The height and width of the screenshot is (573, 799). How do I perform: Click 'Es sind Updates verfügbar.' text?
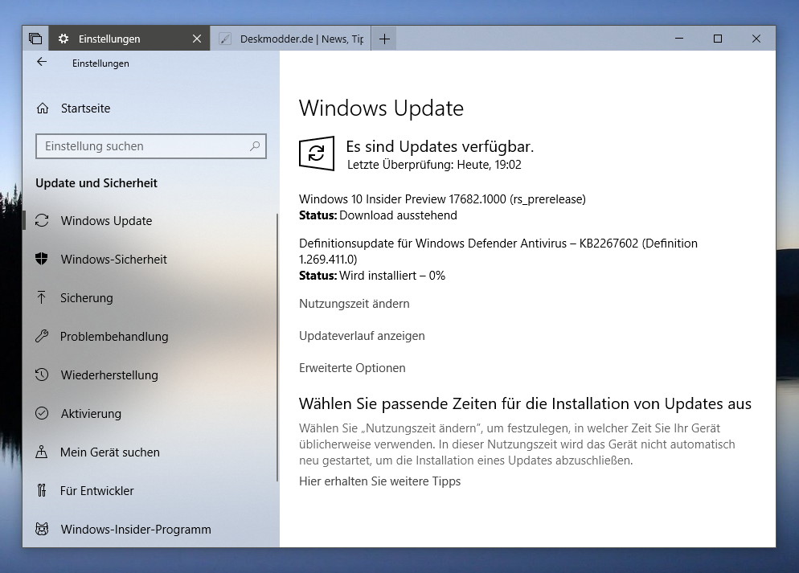pyautogui.click(x=440, y=147)
